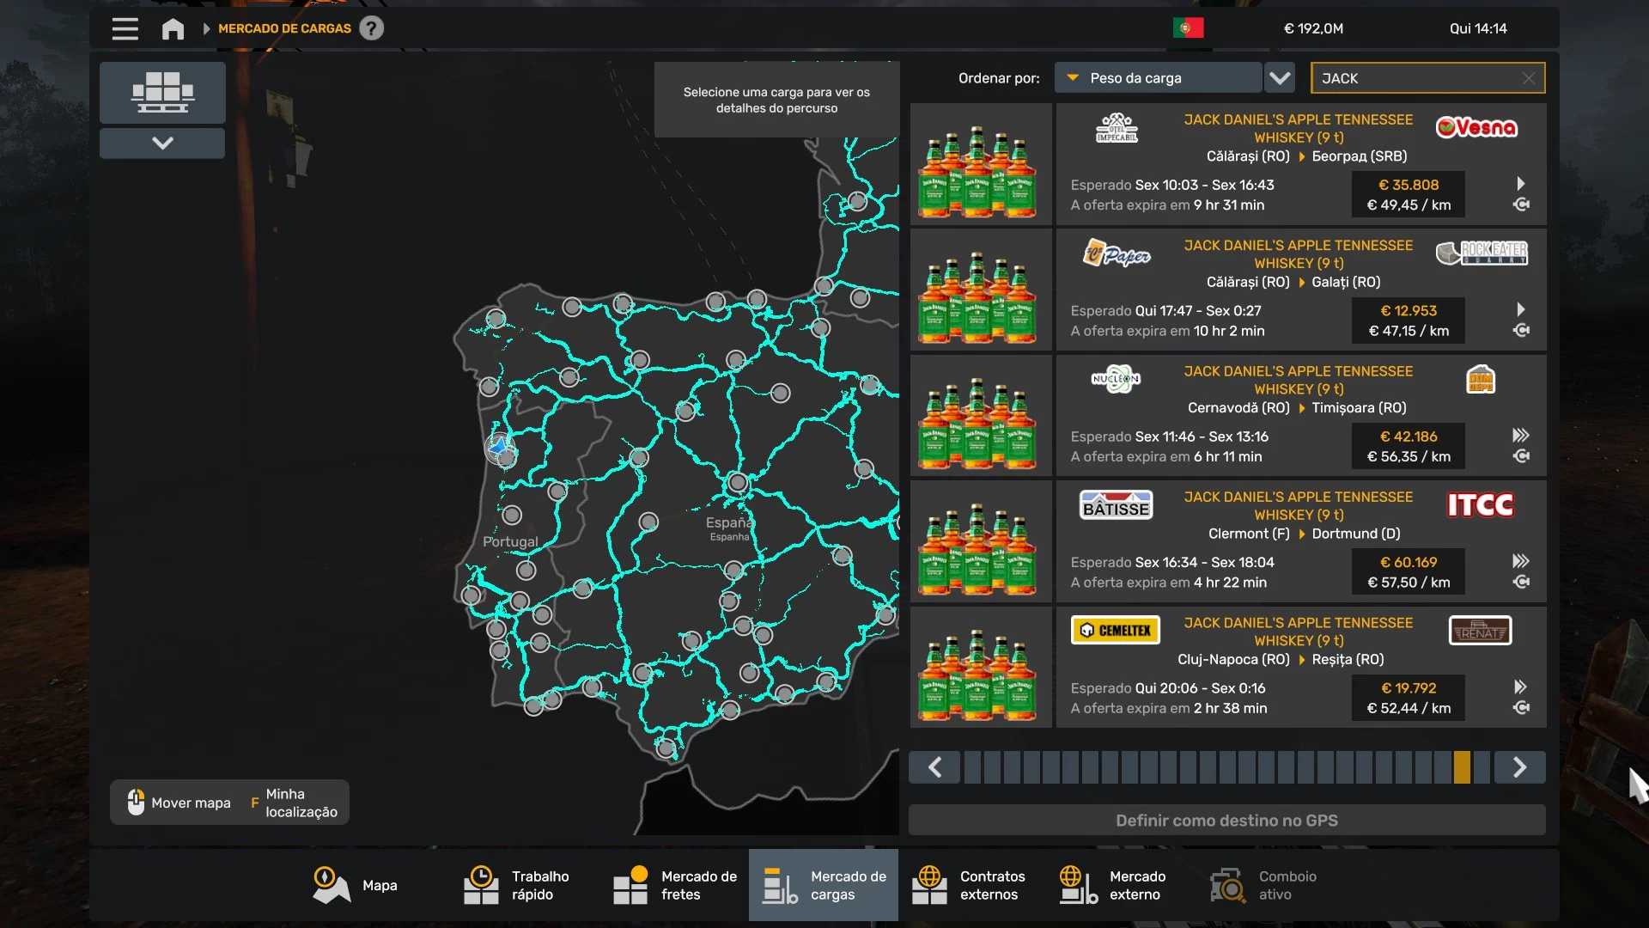Switch to Mercado de fretes tab
Viewport: 1649px width, 928px height.
click(x=675, y=885)
